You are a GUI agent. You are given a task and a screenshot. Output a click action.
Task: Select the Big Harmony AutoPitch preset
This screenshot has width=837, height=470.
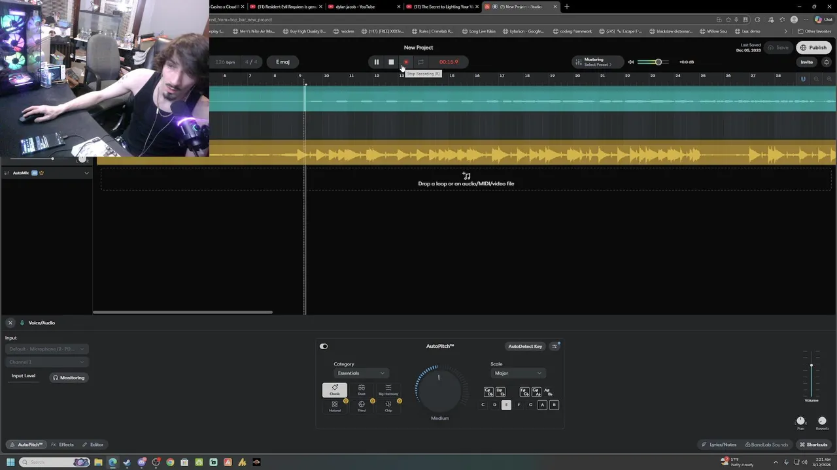click(388, 390)
